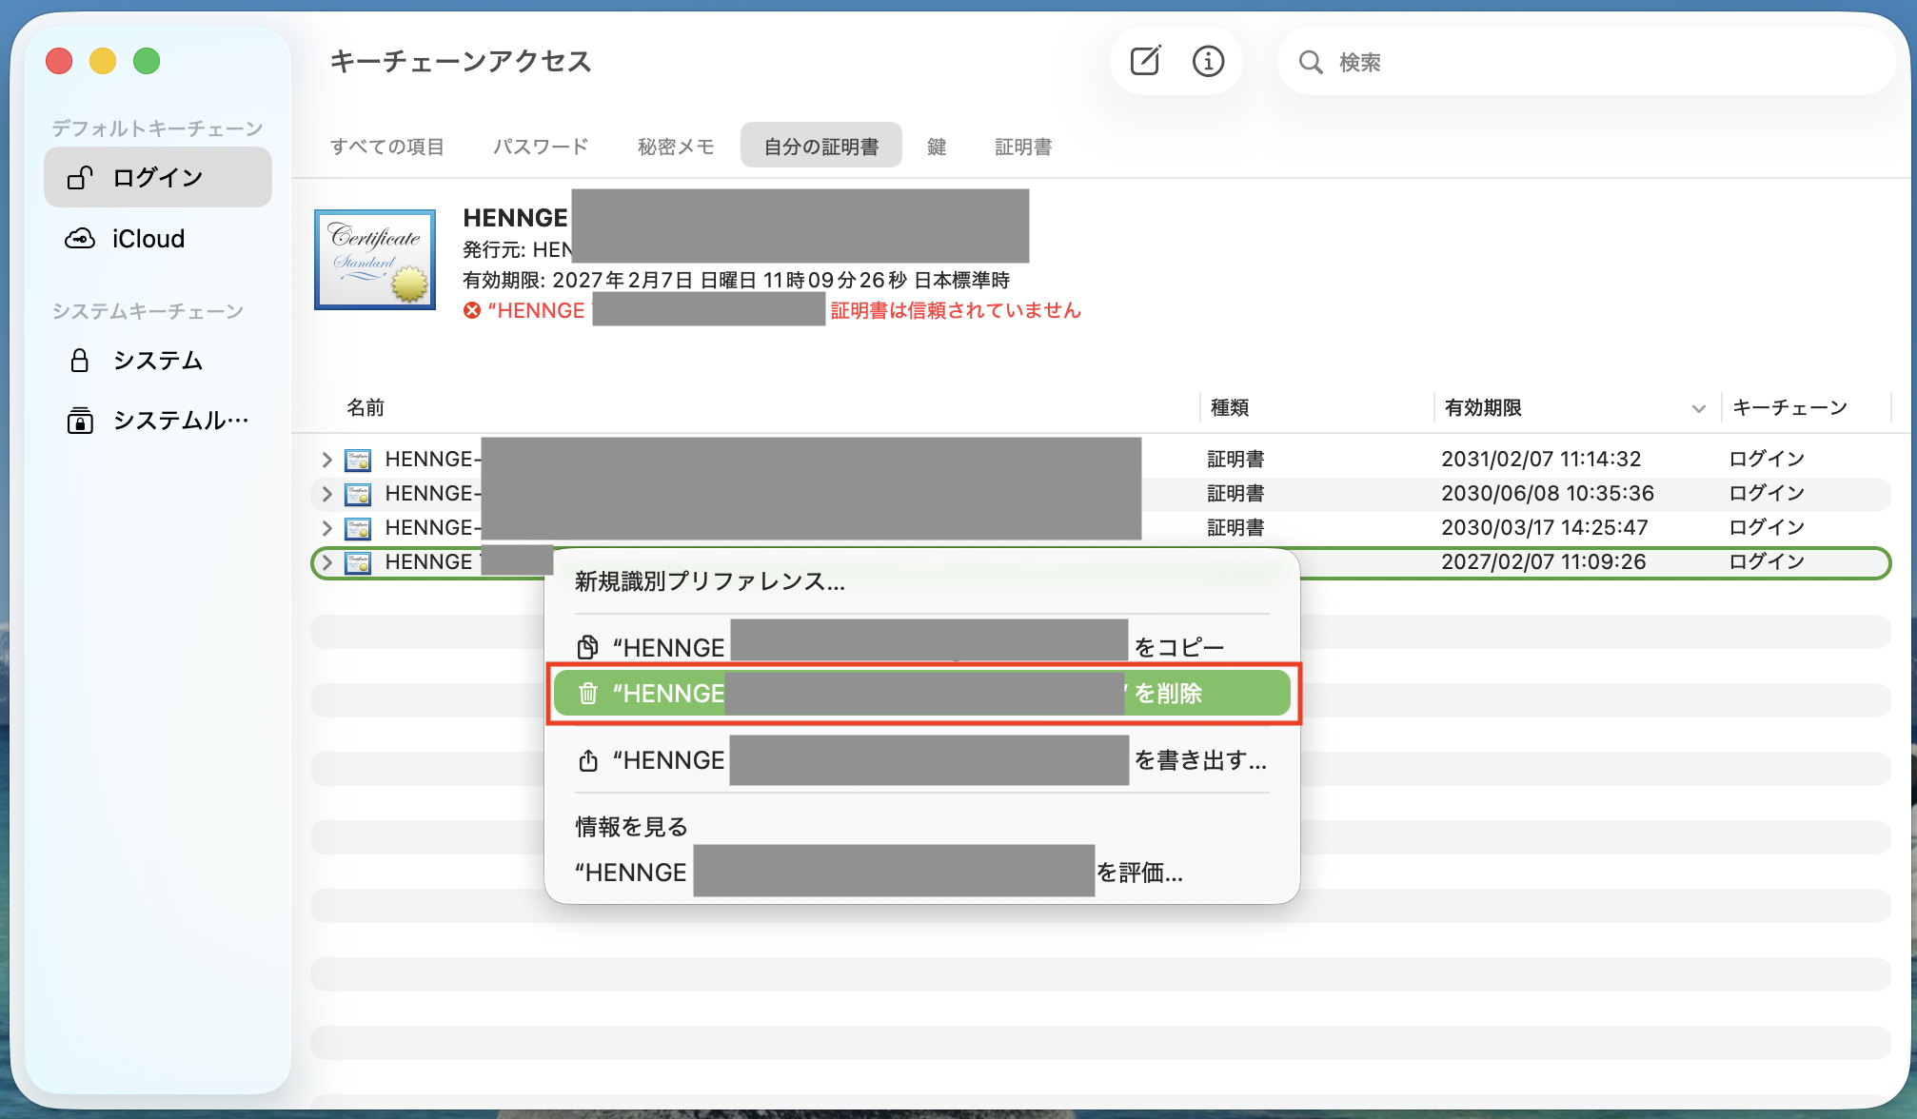Switch to 秘密メモ tab

pyautogui.click(x=676, y=147)
